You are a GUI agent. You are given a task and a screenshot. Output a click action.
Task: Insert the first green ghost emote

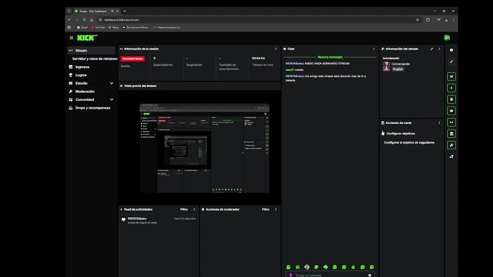(288, 267)
